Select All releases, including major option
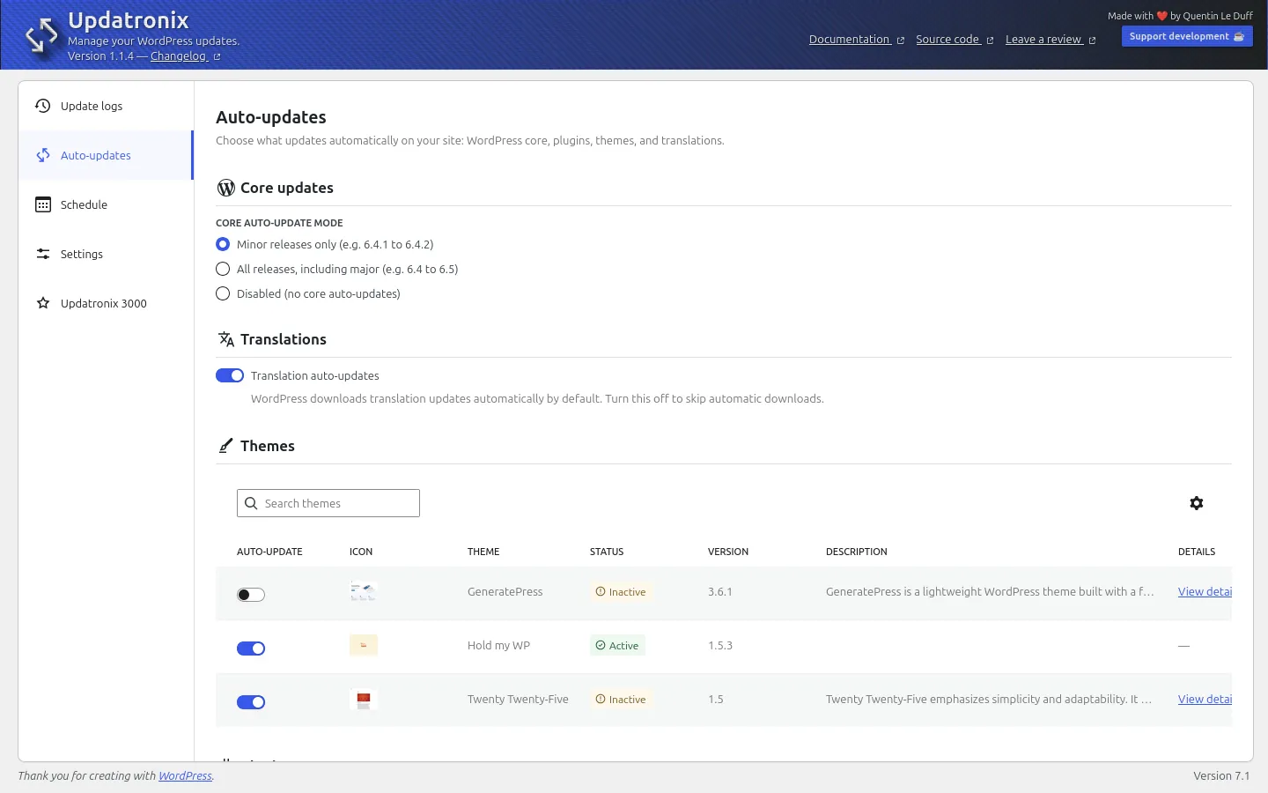Screen dimensions: 1268x793 click(x=223, y=269)
